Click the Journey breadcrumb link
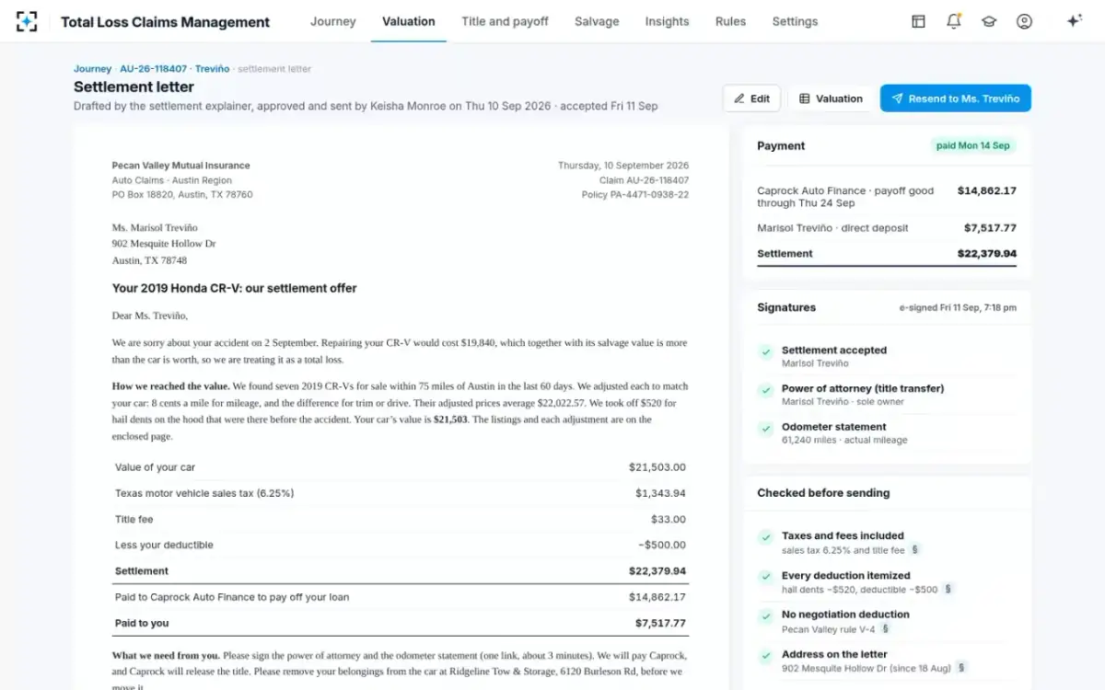Viewport: 1105px width, 690px height. [92, 69]
